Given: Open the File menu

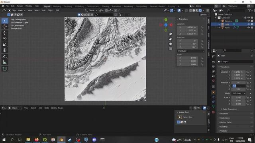Looking at the screenshot, I should 7,6.
